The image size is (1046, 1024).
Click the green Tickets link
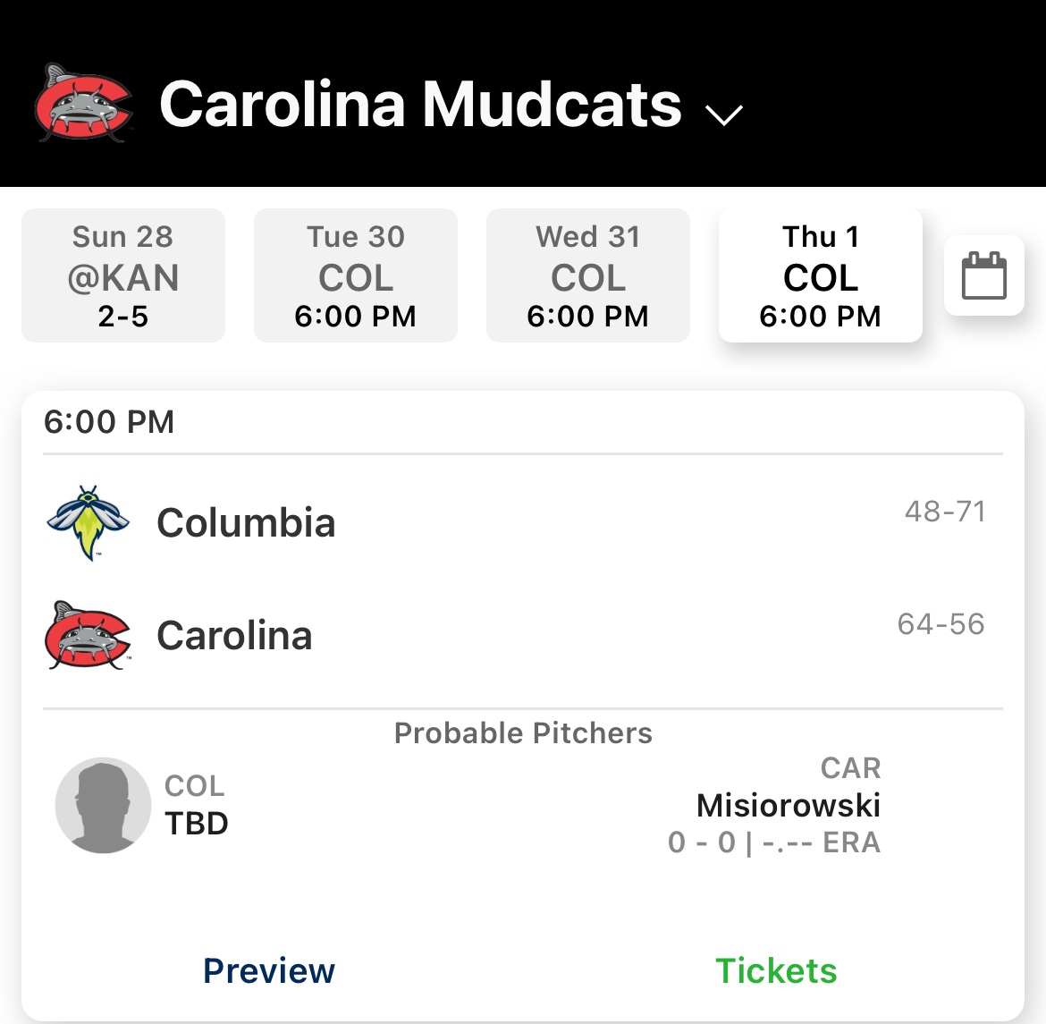click(776, 970)
